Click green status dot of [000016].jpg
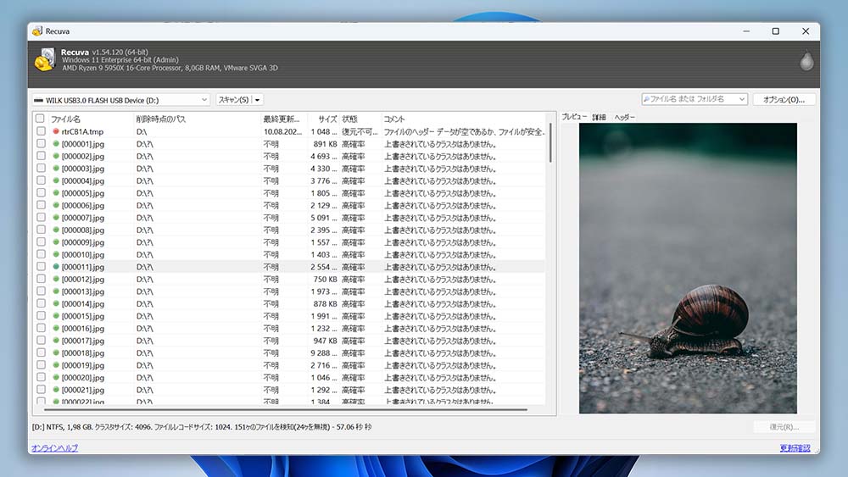Viewport: 848px width, 477px height. click(56, 328)
